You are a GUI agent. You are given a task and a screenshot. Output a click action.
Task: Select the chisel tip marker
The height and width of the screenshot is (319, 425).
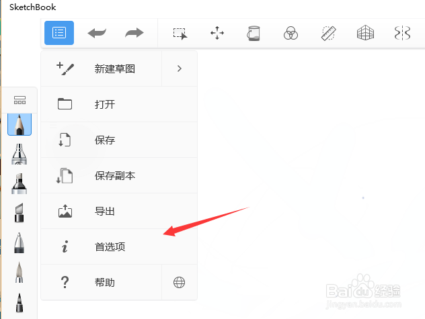pos(20,213)
